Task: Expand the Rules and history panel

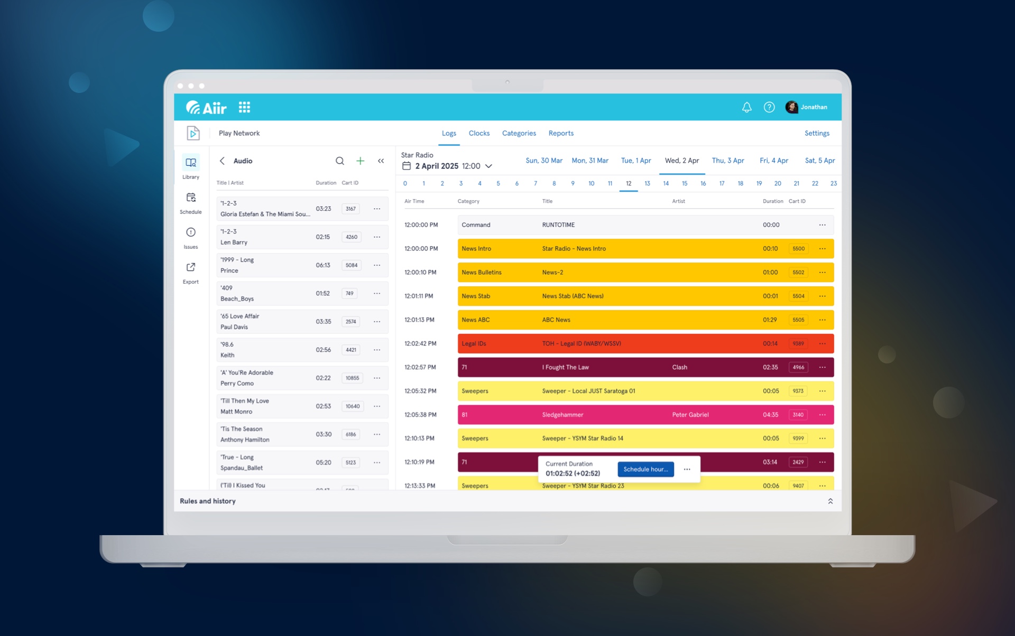Action: click(x=830, y=501)
